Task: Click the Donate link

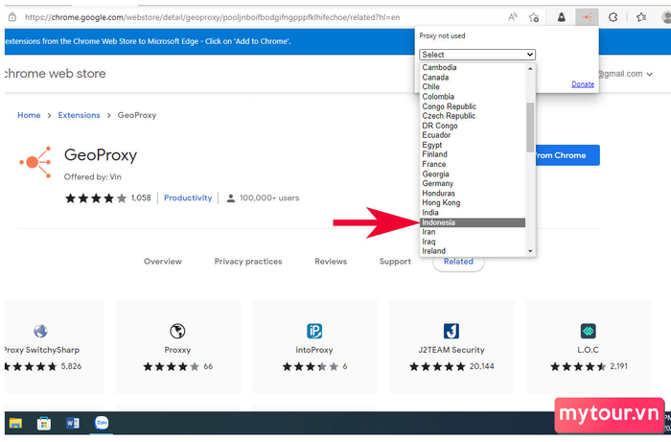Action: click(x=583, y=84)
